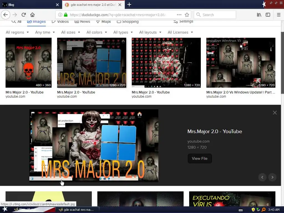Switch to Maps results tab
284x213 pixels.
103,22
